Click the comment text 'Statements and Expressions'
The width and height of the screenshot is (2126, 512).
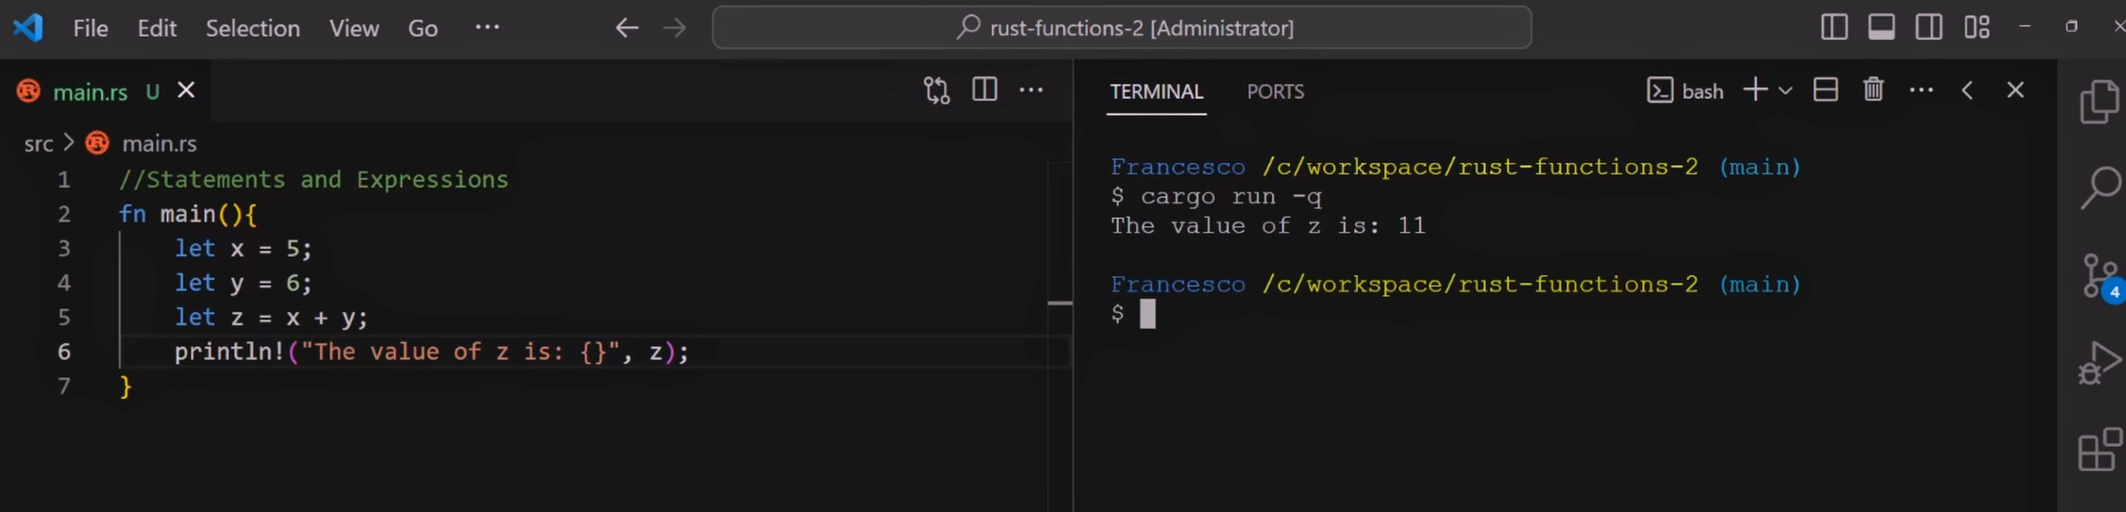[x=326, y=179]
